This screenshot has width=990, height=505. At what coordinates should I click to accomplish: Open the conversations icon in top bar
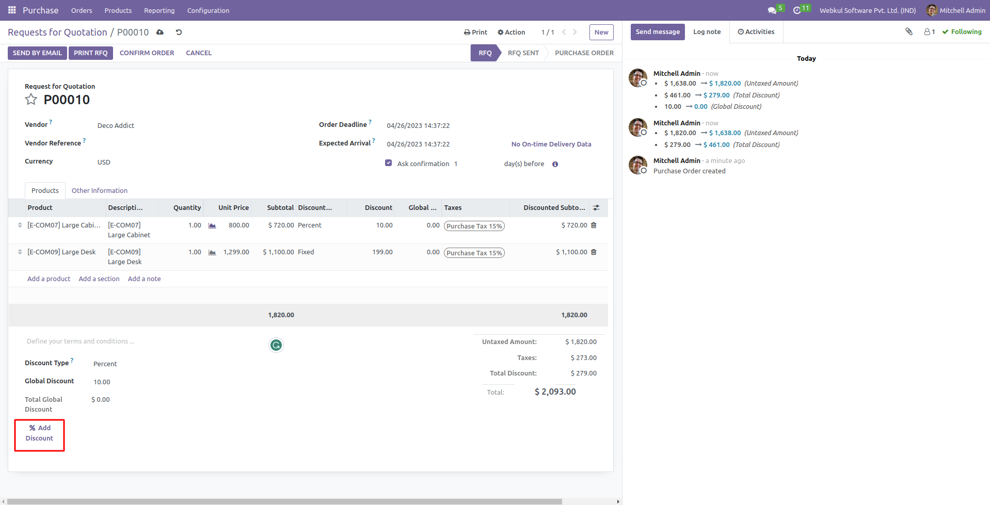pos(772,10)
